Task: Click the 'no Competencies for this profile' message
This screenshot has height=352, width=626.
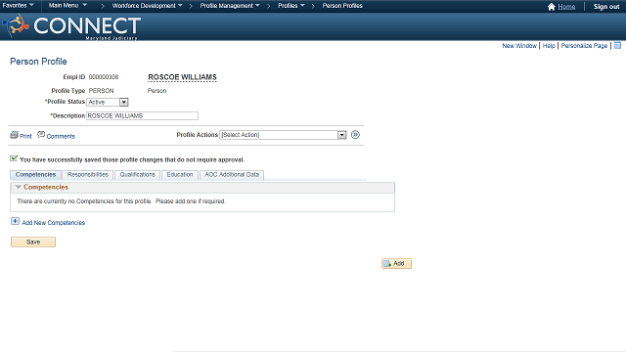Action: (121, 201)
